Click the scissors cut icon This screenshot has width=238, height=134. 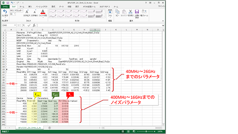coord(131,12)
